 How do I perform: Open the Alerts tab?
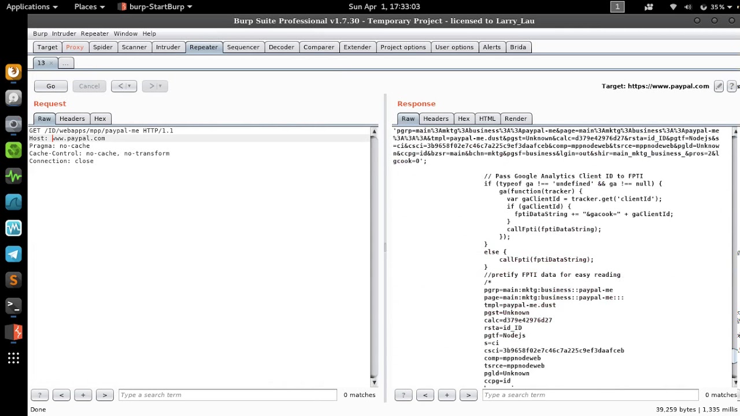click(x=492, y=47)
